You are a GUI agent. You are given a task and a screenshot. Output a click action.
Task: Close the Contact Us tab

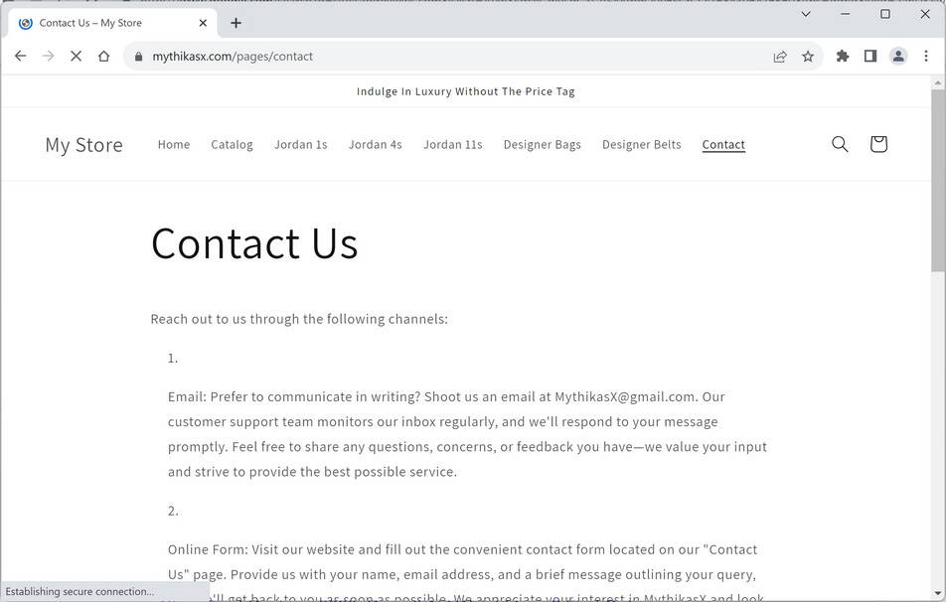pyautogui.click(x=203, y=23)
